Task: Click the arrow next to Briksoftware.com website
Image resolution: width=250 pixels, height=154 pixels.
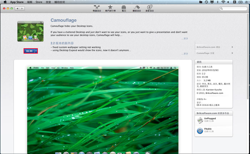Action: pos(232,47)
